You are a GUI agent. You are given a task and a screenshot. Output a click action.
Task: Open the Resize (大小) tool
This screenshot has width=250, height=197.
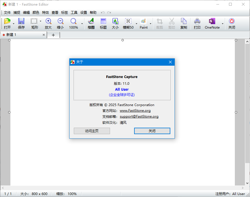click(115, 21)
